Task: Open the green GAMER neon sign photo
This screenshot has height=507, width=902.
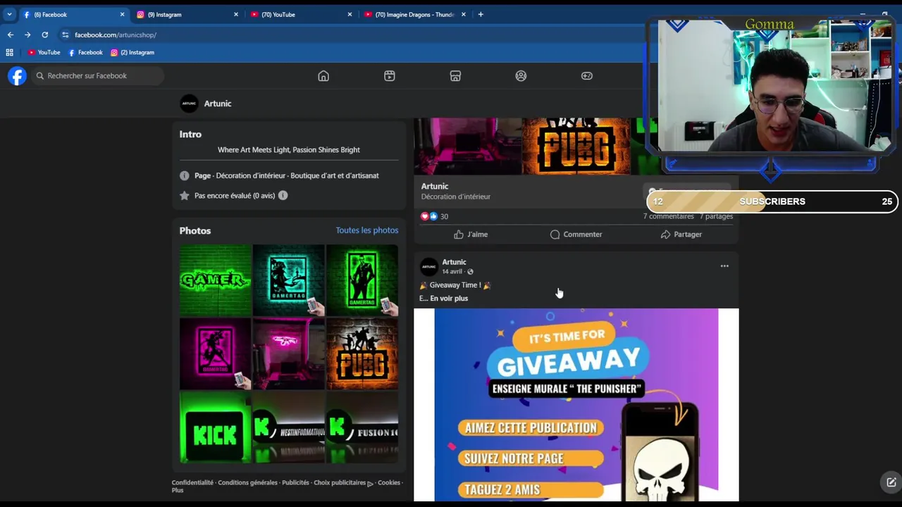Action: 216,280
